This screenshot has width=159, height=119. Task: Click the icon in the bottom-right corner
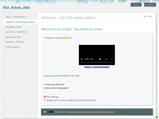(157, 117)
